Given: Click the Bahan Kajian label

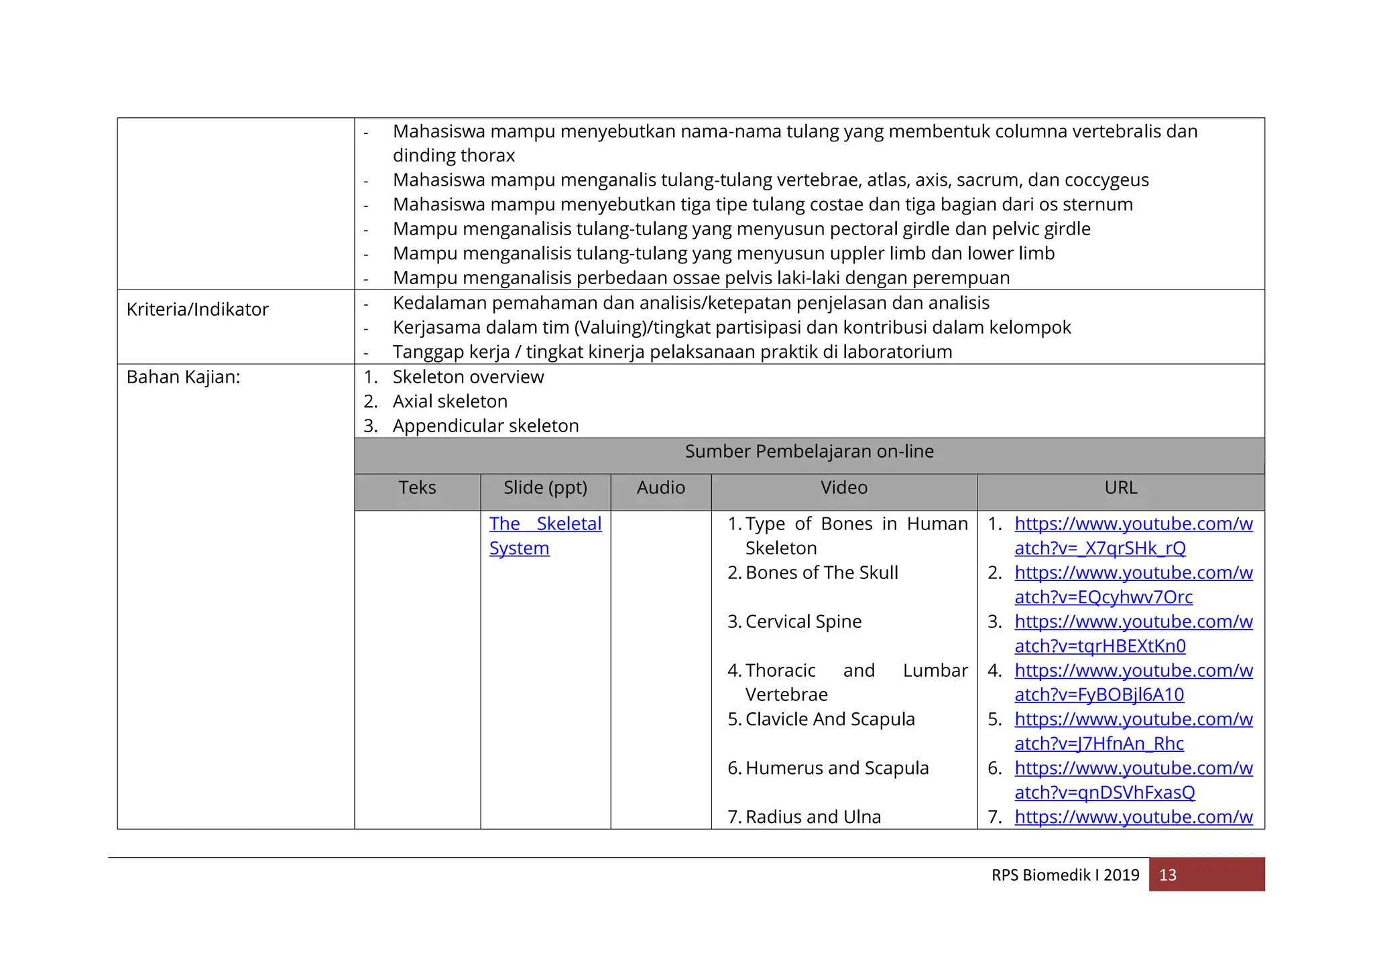Looking at the screenshot, I should pyautogui.click(x=183, y=377).
